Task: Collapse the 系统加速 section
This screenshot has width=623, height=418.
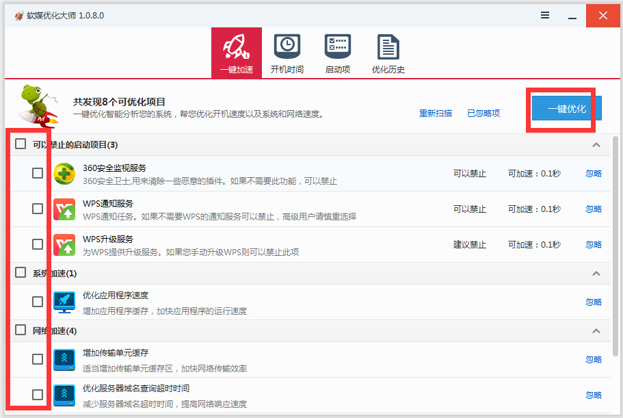Action: click(596, 273)
